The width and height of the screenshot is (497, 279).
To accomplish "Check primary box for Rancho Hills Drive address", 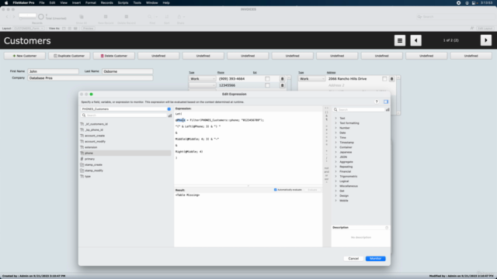I will pyautogui.click(x=384, y=79).
